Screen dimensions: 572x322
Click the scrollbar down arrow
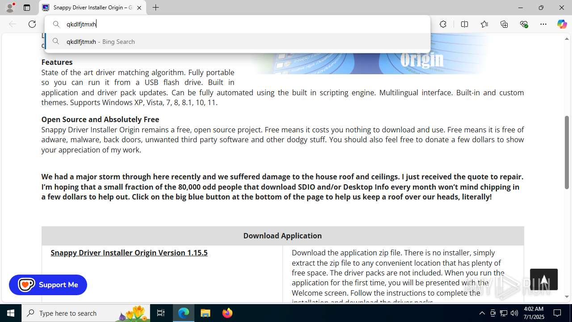point(567,297)
